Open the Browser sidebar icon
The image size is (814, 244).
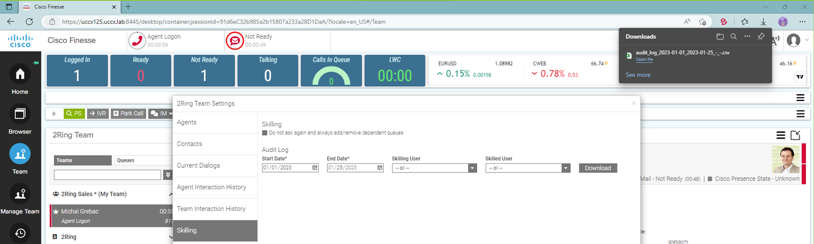(20, 114)
